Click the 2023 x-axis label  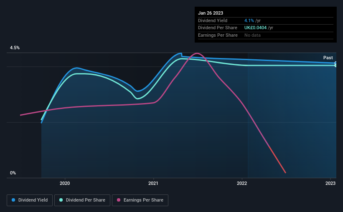(330, 183)
